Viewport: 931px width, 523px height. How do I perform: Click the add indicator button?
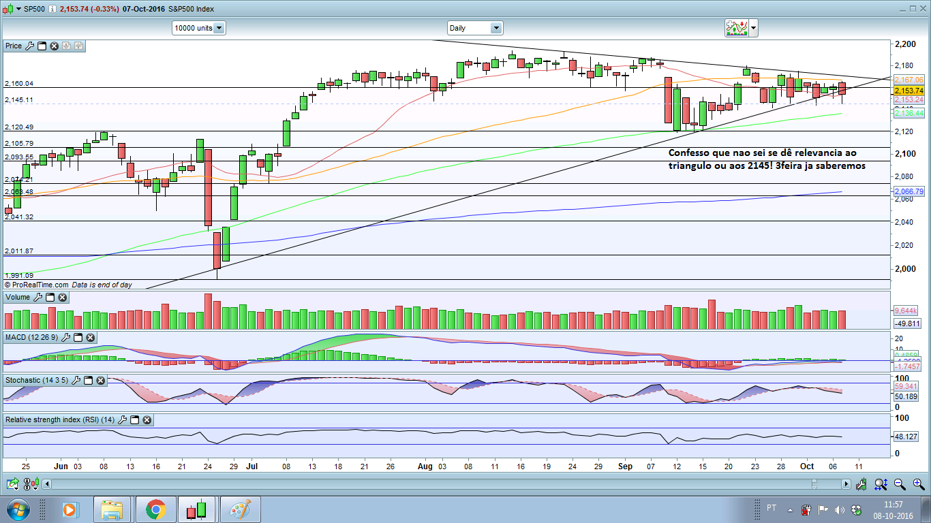(x=736, y=28)
